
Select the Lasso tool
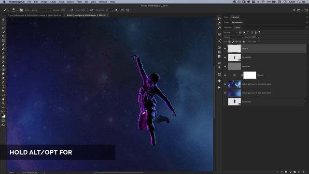coord(3,28)
